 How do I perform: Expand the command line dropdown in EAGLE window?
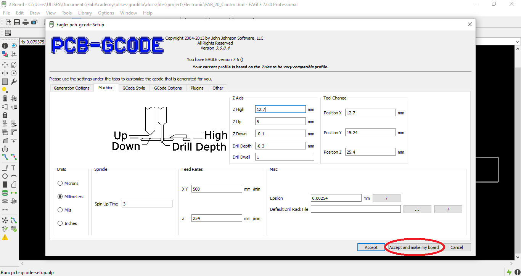click(518, 42)
